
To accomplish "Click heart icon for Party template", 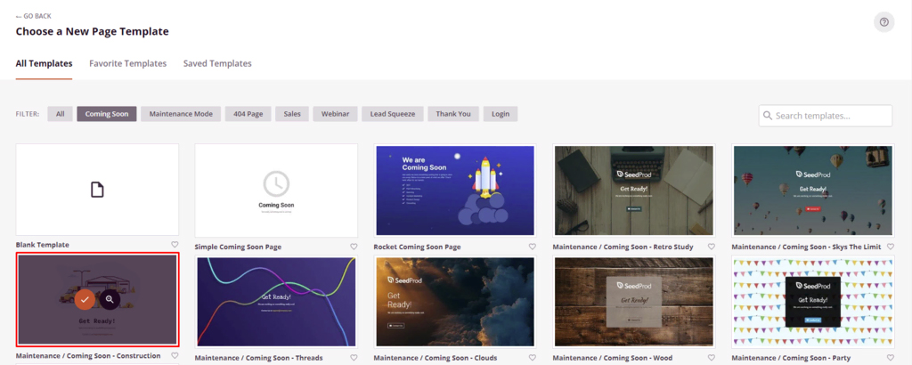I will pos(891,358).
